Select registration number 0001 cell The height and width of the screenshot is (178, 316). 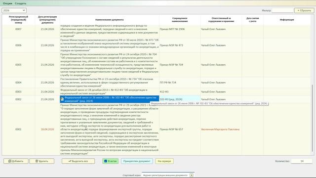point(18,129)
